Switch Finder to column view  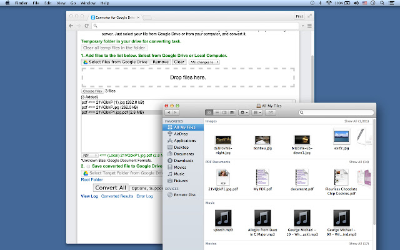pyautogui.click(x=224, y=112)
